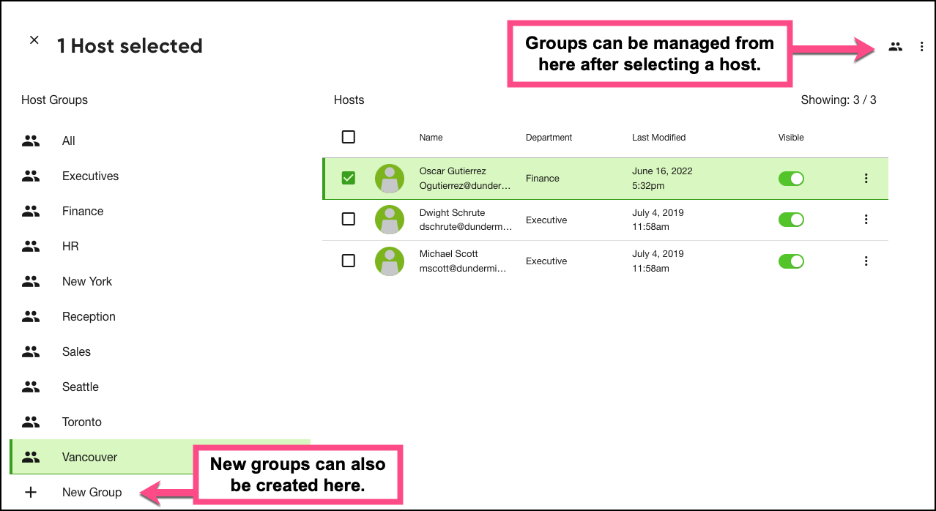Click Oscar Gutierrez's avatar icon
936x511 pixels.
click(x=390, y=179)
